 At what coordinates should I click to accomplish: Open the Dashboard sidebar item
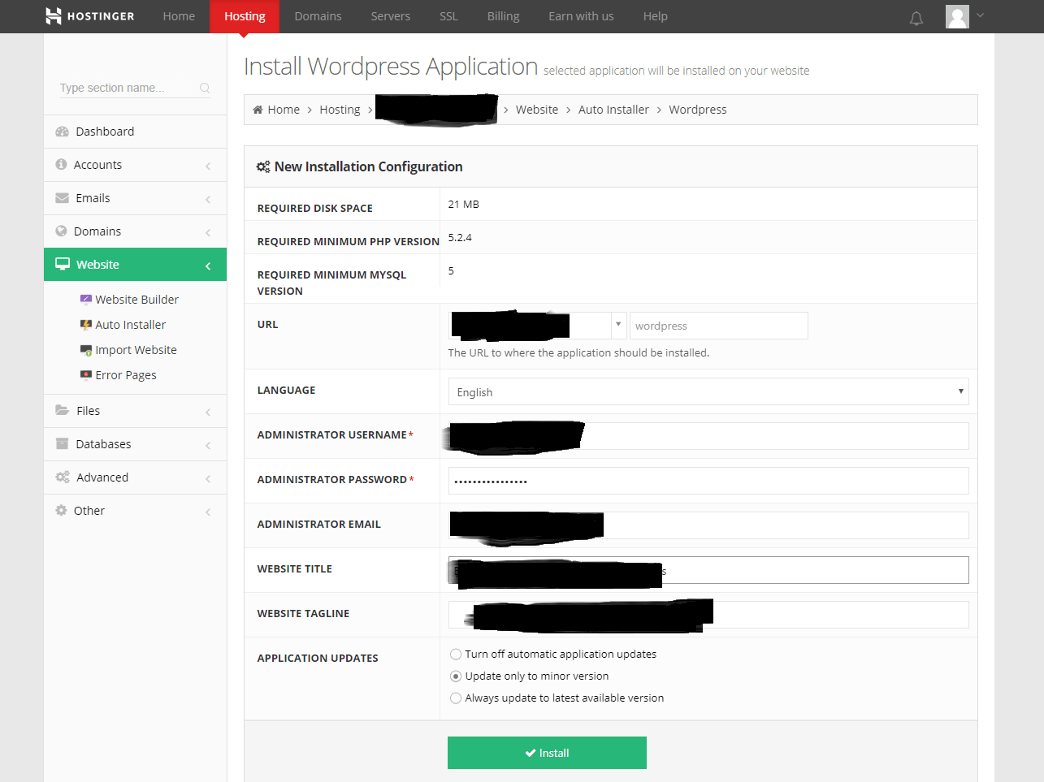point(135,132)
